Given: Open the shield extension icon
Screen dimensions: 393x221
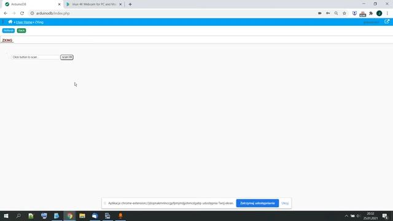Looking at the screenshot, I should pos(354,14).
